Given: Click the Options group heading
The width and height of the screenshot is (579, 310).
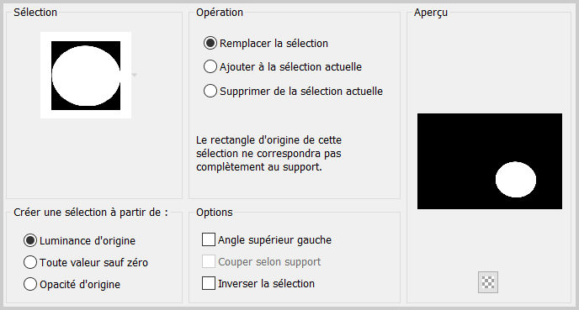Looking at the screenshot, I should pyautogui.click(x=214, y=213).
